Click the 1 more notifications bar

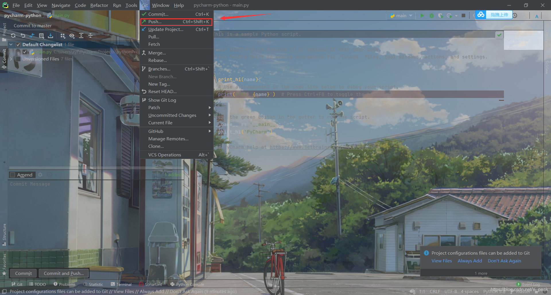click(481, 273)
